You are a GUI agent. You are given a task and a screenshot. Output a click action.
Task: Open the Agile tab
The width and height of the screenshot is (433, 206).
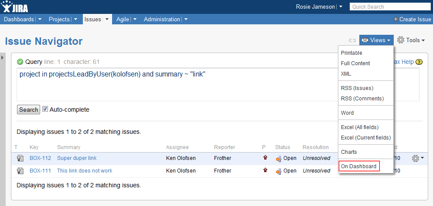pos(123,19)
